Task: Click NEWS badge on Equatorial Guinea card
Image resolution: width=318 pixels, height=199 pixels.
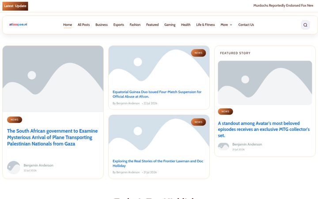Action: (x=198, y=53)
